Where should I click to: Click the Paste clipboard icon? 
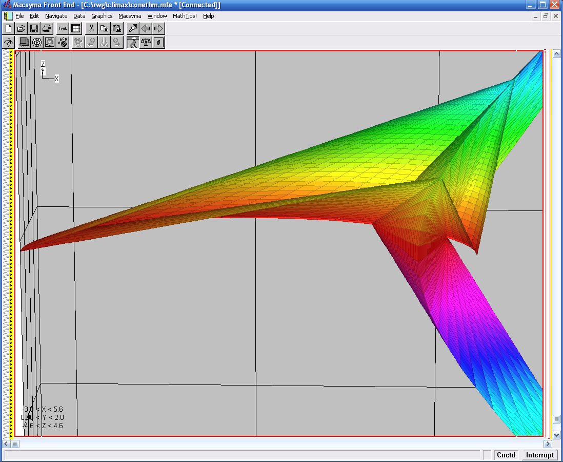(117, 28)
